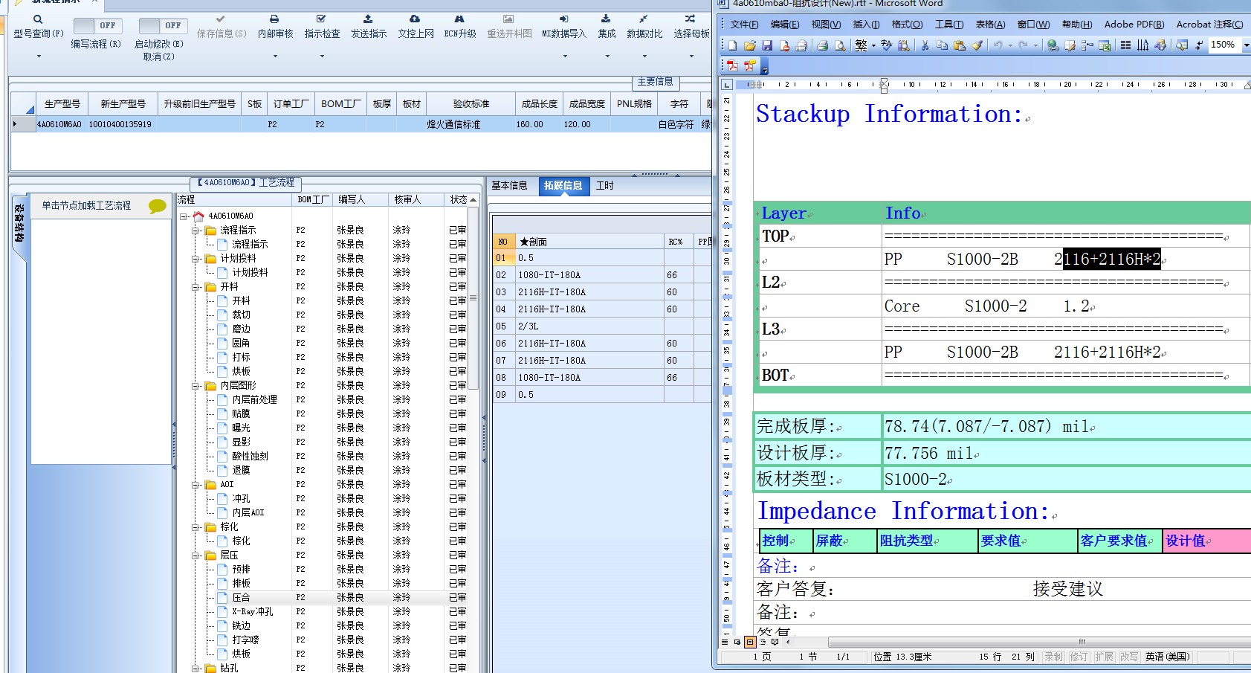This screenshot has height=673, width=1251.
Task: Click the yellow speech bubble icon
Action: click(x=157, y=206)
